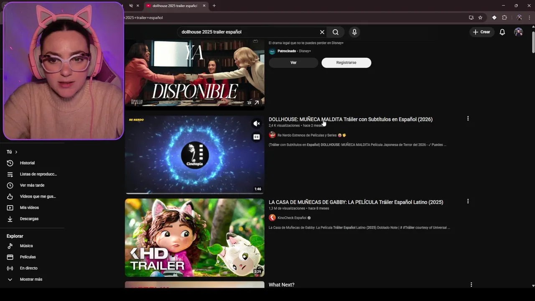535x301 pixels.
Task: Open KinoCheck Español channel avatar
Action: [x=272, y=218]
